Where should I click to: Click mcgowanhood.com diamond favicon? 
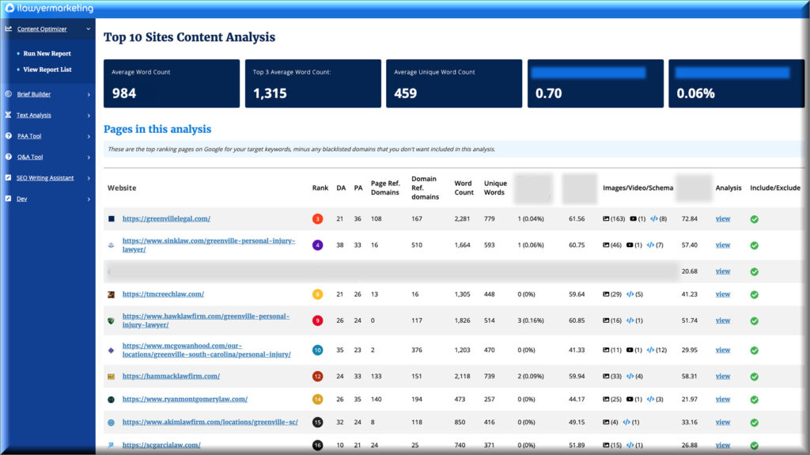coord(111,350)
